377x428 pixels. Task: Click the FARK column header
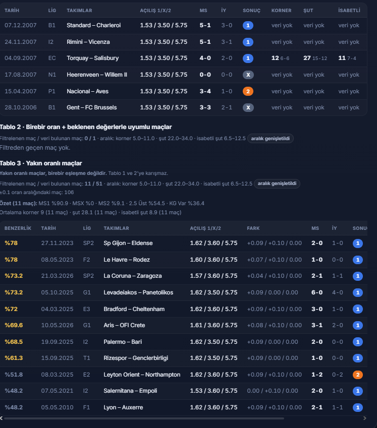(253, 228)
